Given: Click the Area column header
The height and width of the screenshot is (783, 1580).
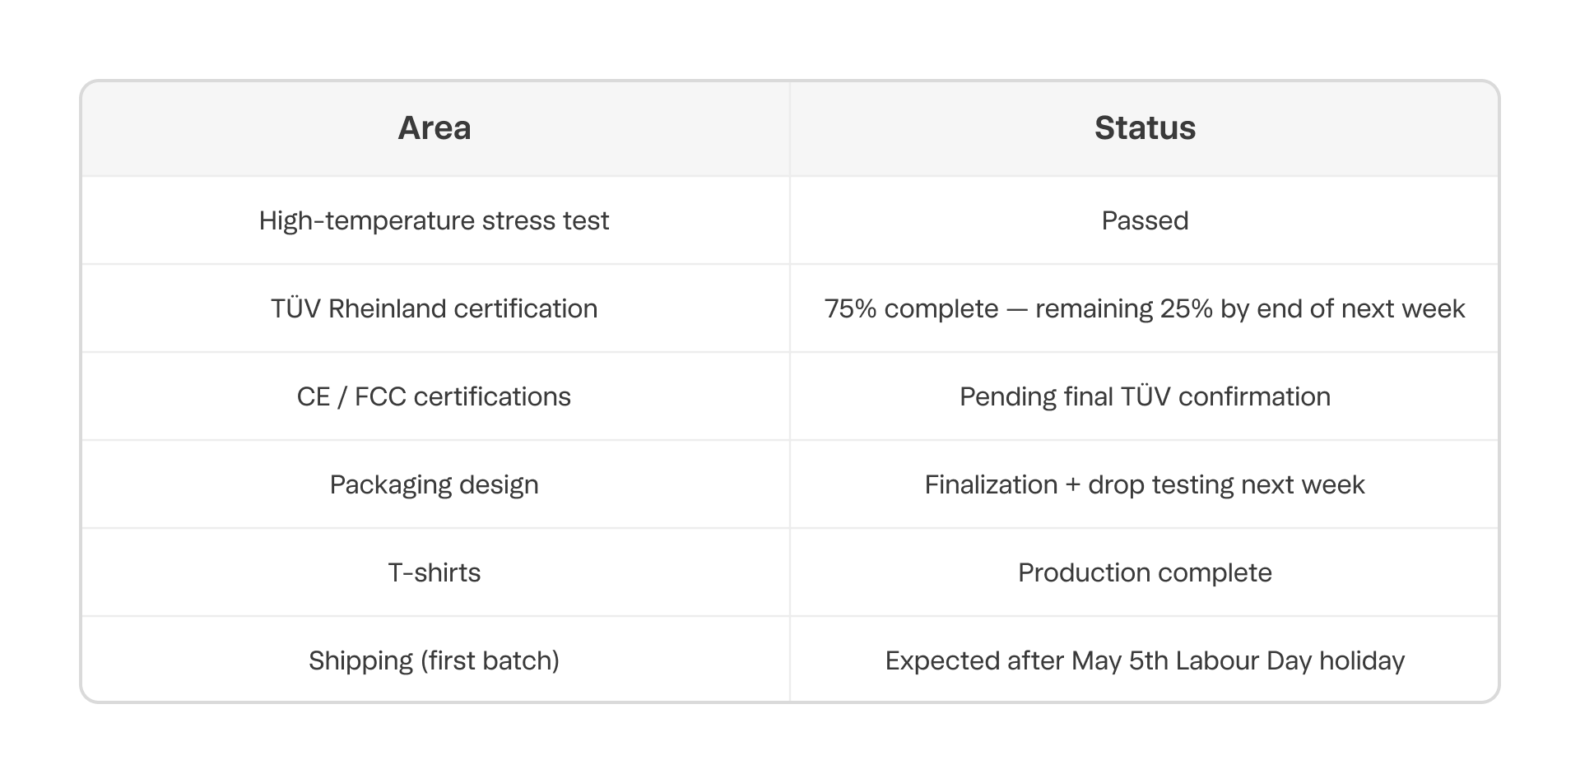Looking at the screenshot, I should 434,128.
